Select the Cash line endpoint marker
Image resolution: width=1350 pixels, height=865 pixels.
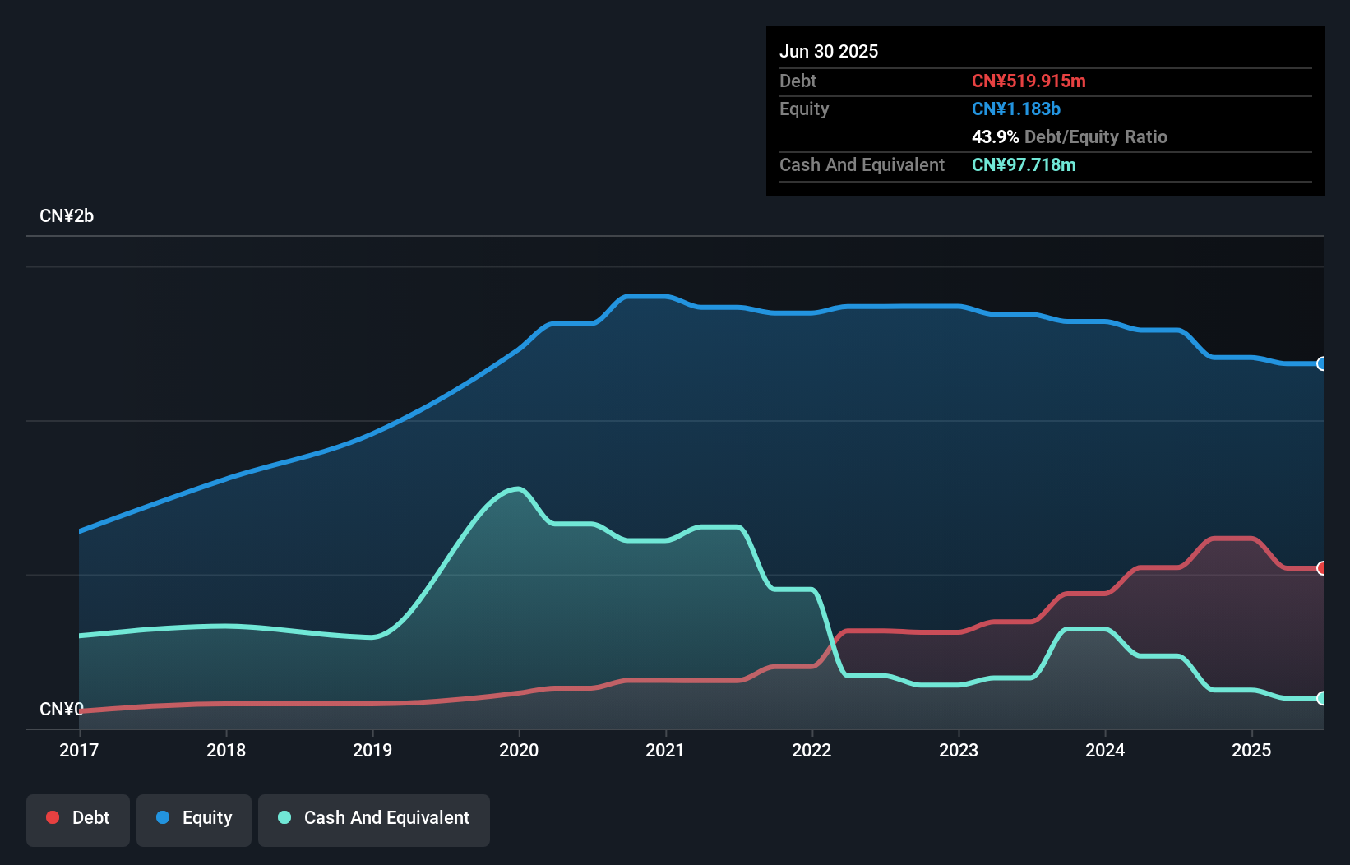click(1322, 700)
